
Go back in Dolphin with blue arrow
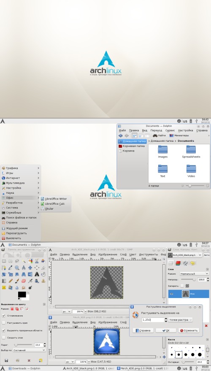pyautogui.click(x=120, y=135)
